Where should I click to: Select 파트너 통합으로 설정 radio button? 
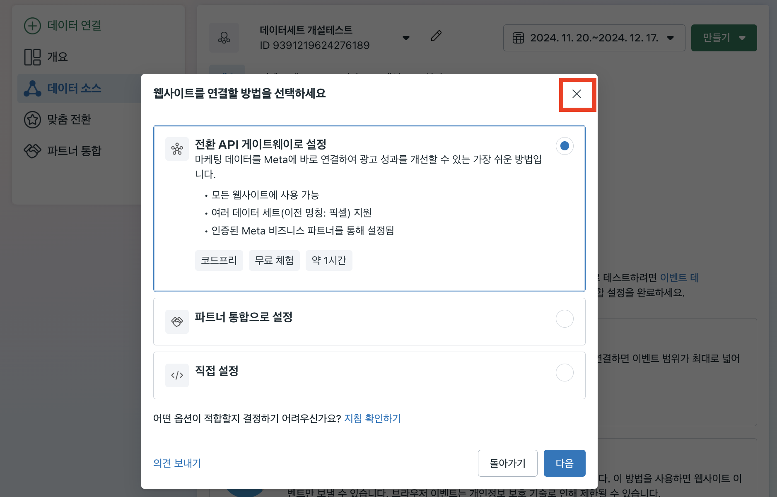click(565, 318)
